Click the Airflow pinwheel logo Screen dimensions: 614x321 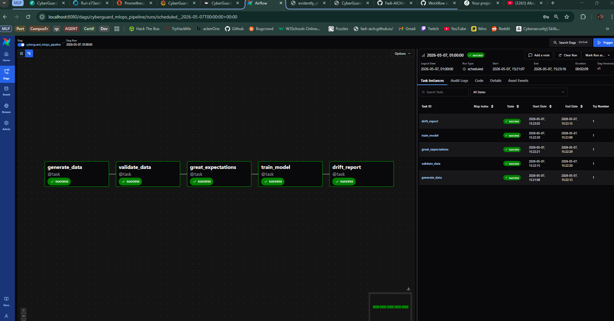pyautogui.click(x=6, y=42)
